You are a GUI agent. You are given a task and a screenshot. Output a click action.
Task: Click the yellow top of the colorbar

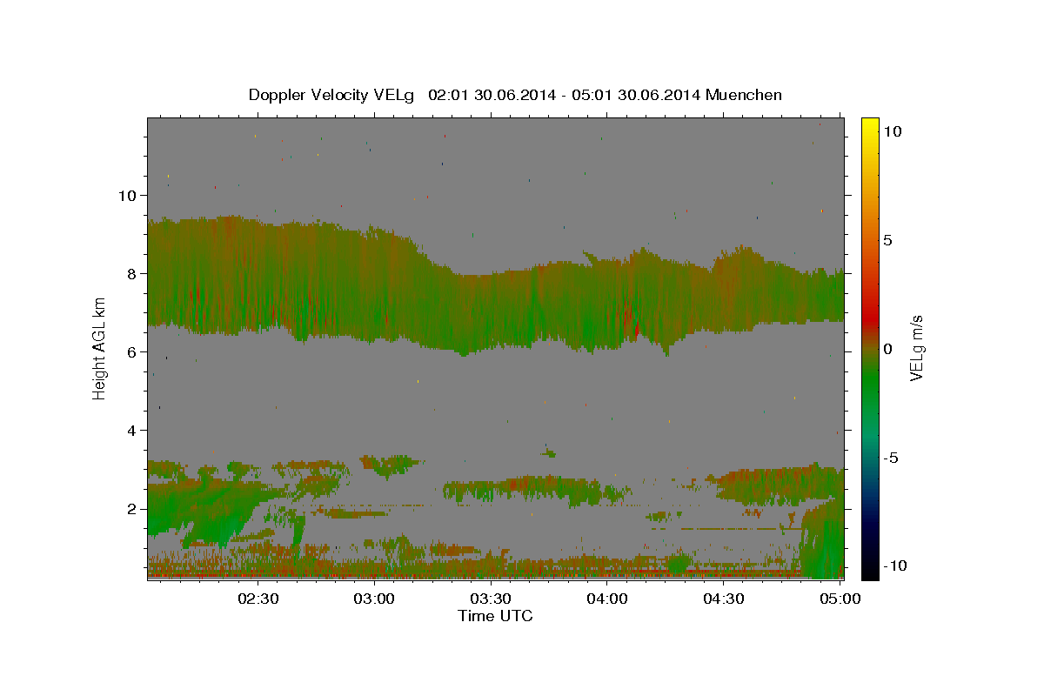pyautogui.click(x=870, y=126)
